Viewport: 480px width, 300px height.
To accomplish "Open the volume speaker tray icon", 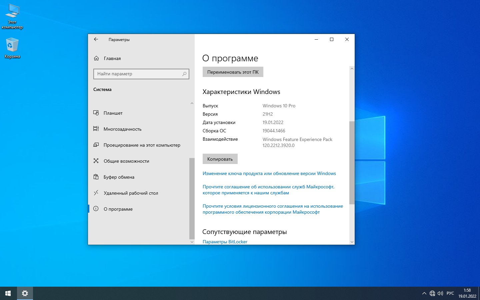I will (440, 293).
